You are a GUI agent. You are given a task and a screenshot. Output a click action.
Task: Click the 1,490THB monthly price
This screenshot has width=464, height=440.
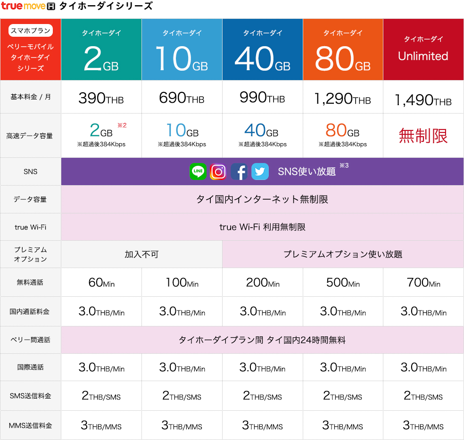pos(423,100)
